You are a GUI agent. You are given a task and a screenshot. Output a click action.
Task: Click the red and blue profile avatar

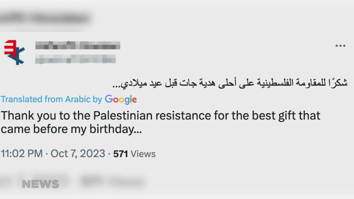[x=15, y=52]
